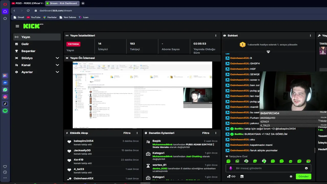
Task: Click the YAYINDA live status badge
Action: (x=73, y=44)
